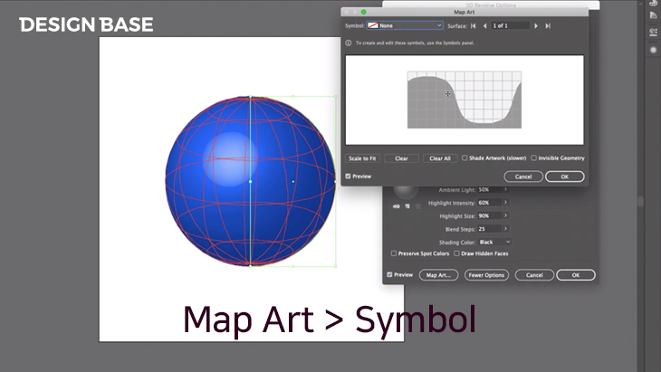The width and height of the screenshot is (661, 372).
Task: Click the Scale to Fit button
Action: 362,158
